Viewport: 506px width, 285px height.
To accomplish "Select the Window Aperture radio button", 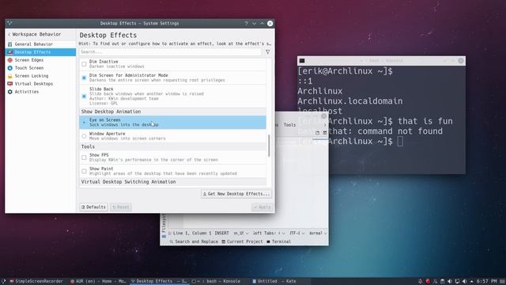I will pos(84,136).
